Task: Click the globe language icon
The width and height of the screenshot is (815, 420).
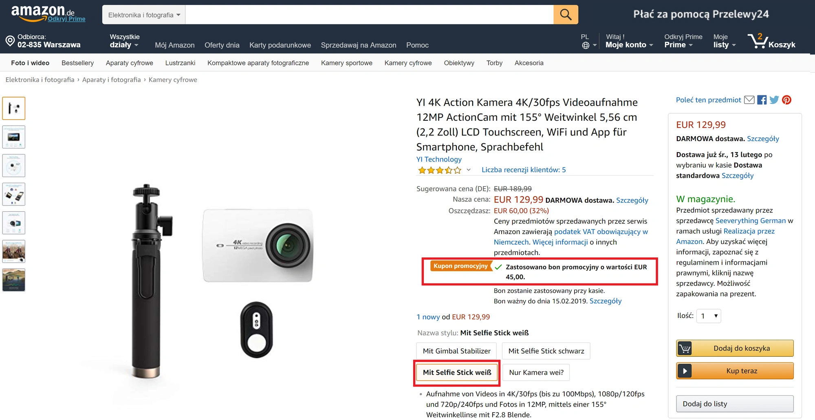Action: tap(586, 45)
